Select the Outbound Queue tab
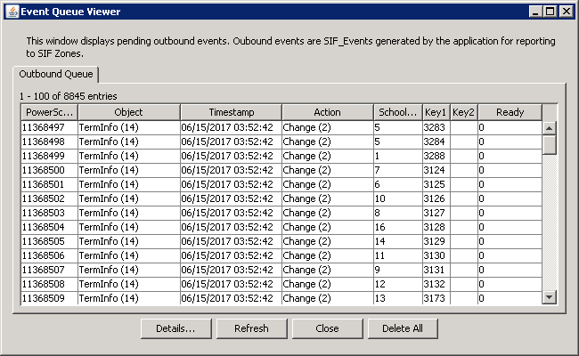Image resolution: width=579 pixels, height=356 pixels. click(55, 75)
